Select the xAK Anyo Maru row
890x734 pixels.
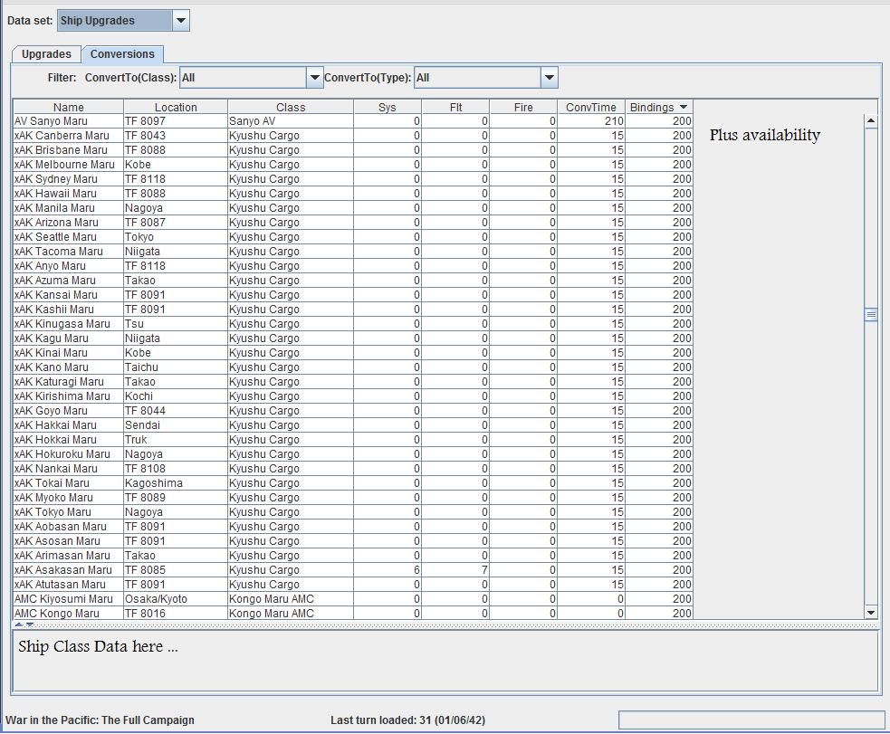point(352,265)
